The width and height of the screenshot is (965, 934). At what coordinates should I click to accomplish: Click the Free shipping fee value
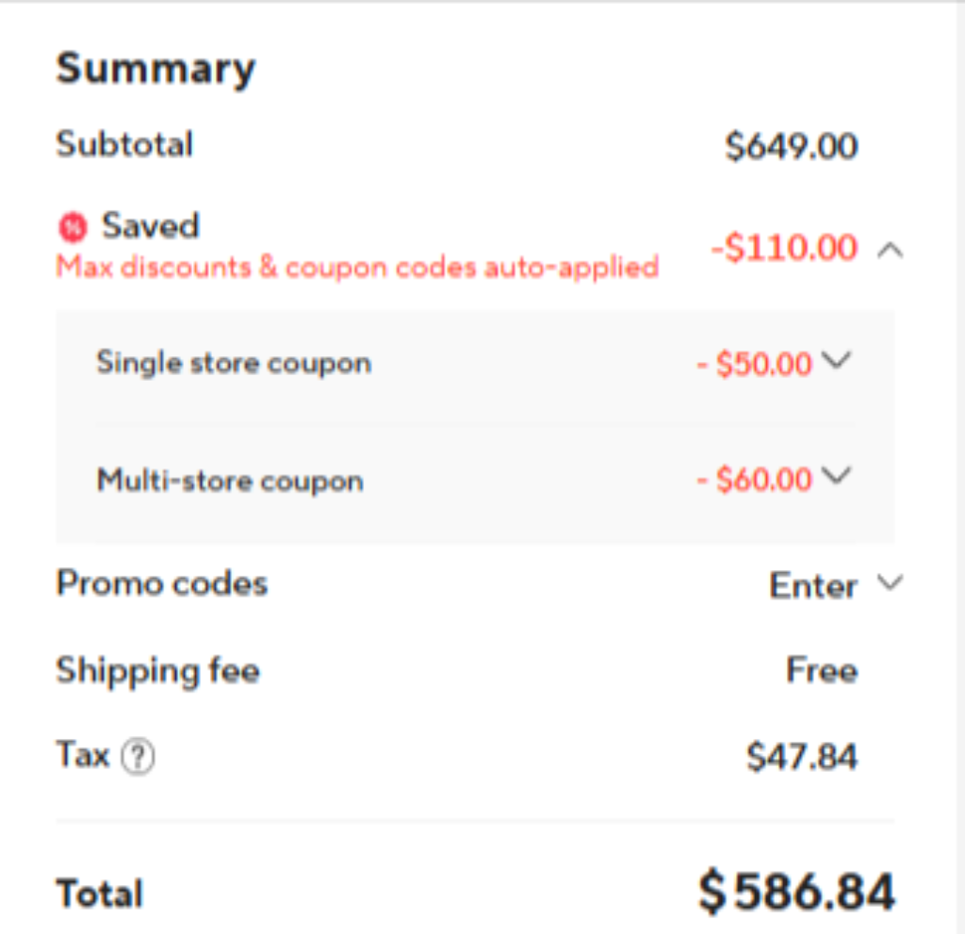822,669
